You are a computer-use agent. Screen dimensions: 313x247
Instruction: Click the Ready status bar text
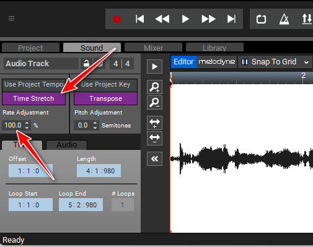(14, 240)
